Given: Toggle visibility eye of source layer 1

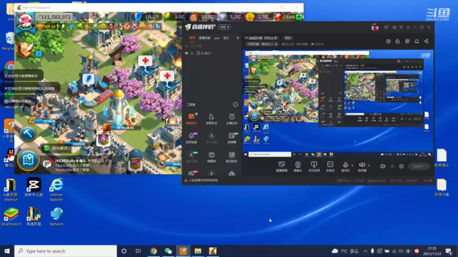Looking at the screenshot, I should click(187, 53).
